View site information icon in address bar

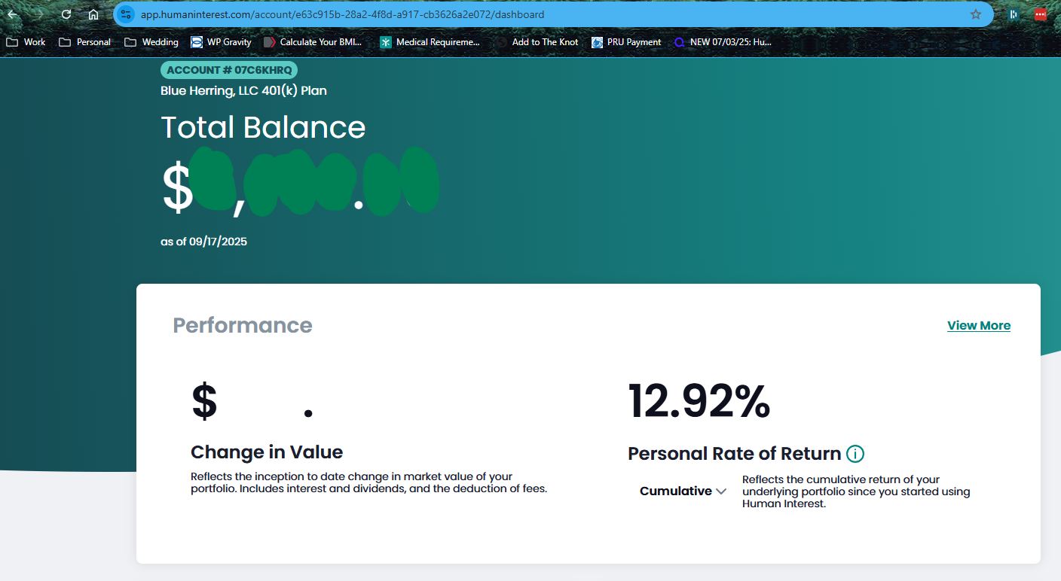coord(126,14)
